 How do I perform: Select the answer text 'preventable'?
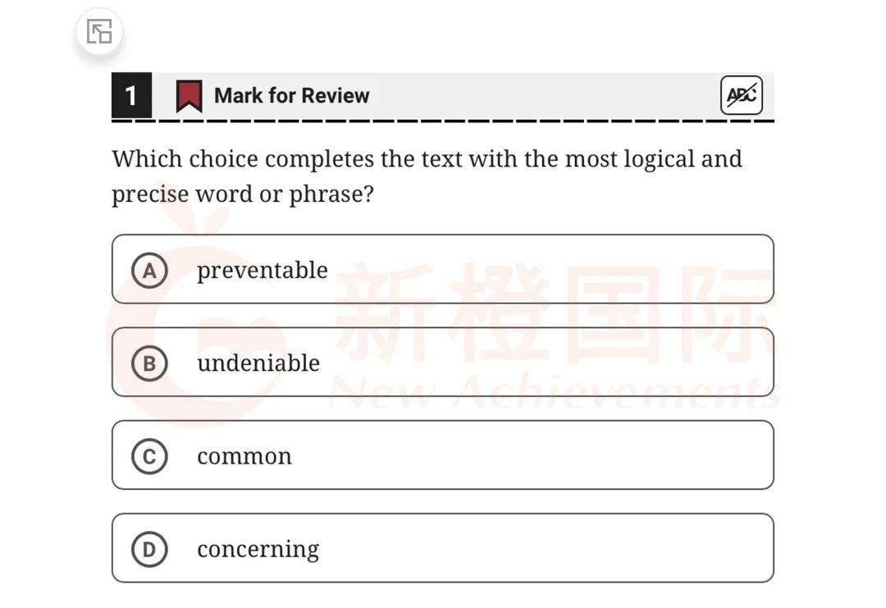(263, 271)
